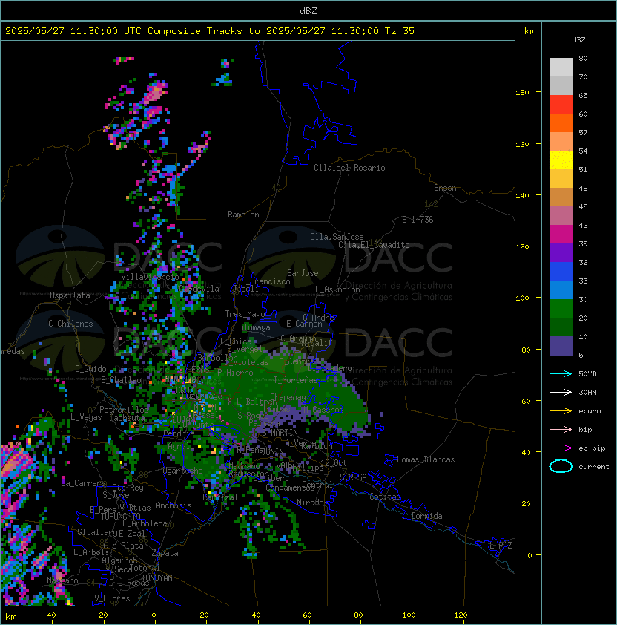Select the 'C_Chilenos' map label
The image size is (617, 625).
(x=70, y=324)
